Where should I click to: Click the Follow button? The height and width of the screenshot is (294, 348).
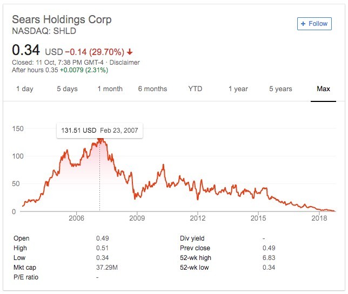[314, 24]
